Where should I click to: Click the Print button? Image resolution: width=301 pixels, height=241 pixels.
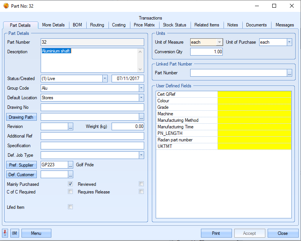point(216,233)
